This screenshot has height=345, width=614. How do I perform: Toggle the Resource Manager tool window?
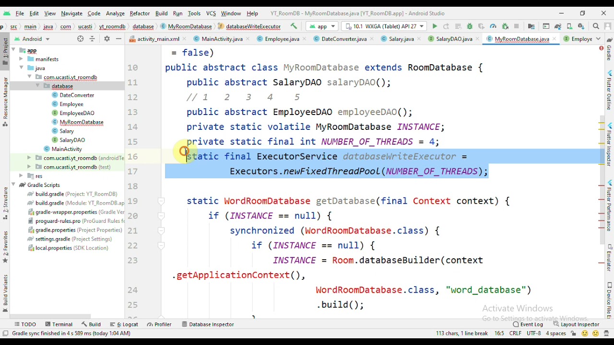[x=5, y=101]
